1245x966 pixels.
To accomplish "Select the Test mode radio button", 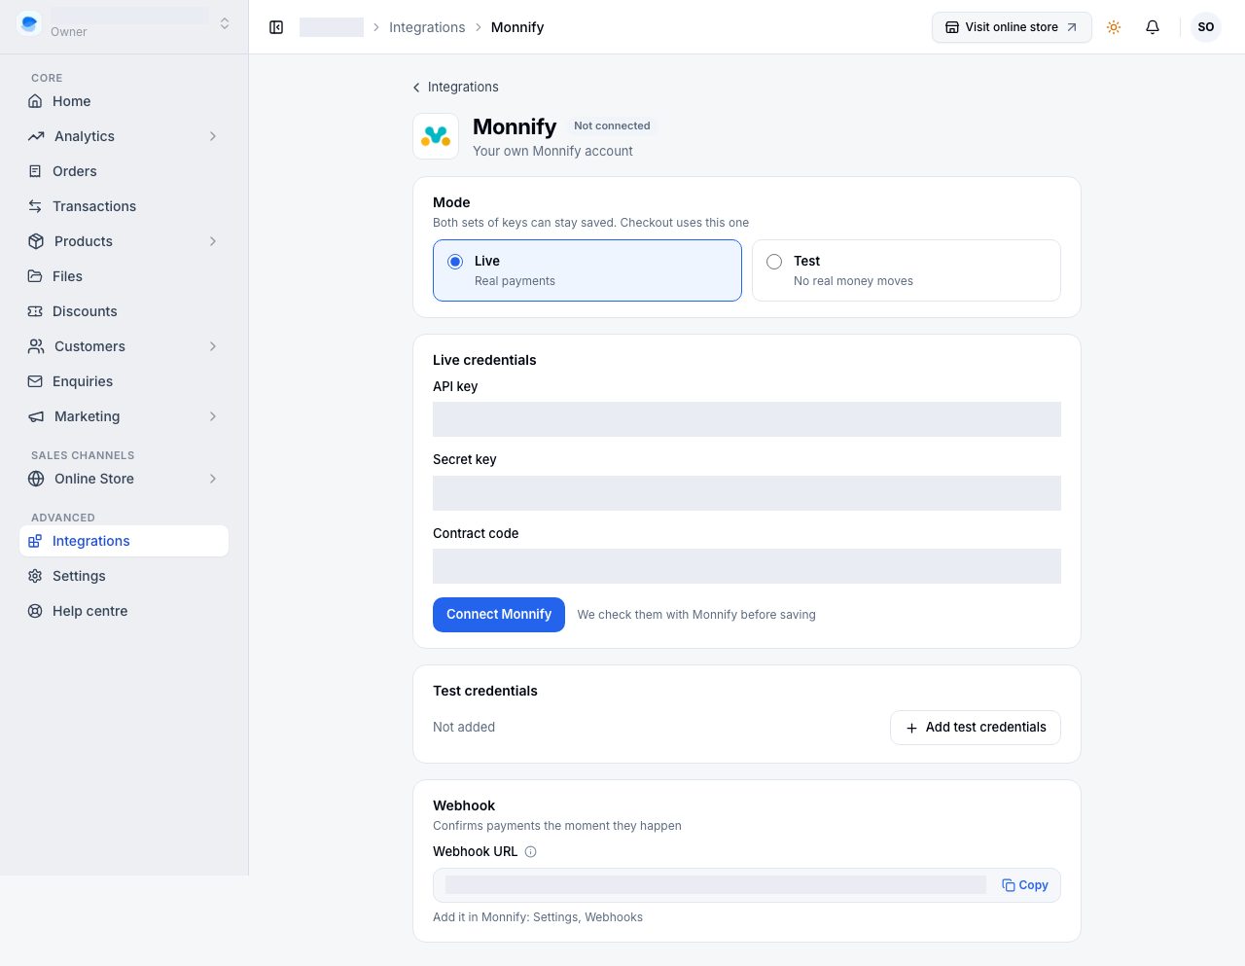I will pyautogui.click(x=774, y=262).
